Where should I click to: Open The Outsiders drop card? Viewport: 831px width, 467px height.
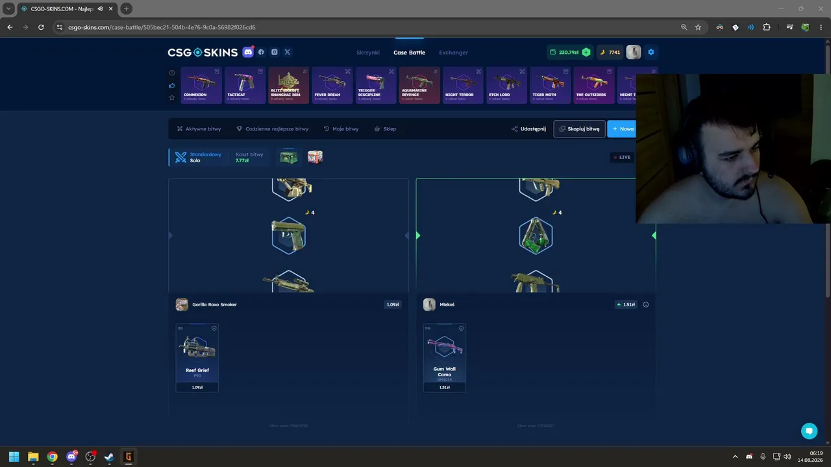(x=594, y=85)
